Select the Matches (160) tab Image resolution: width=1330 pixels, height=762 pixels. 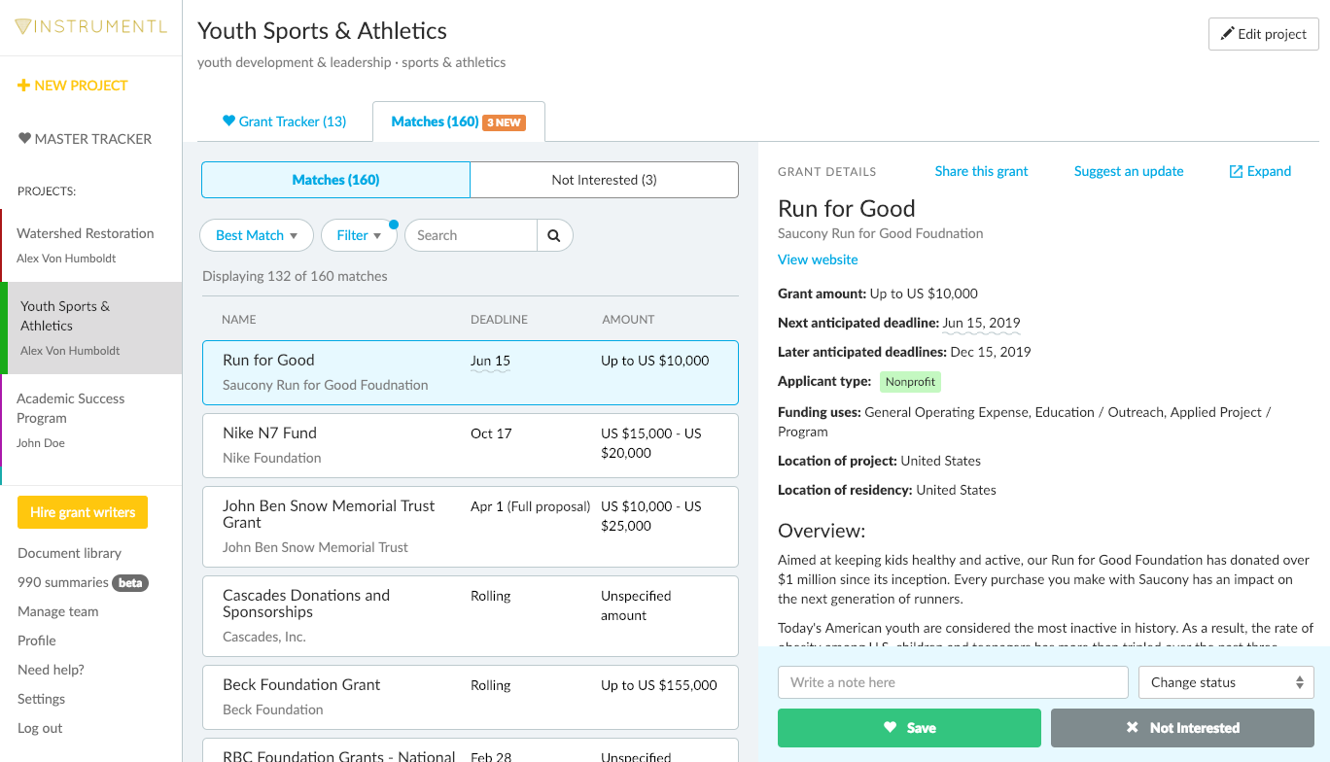click(x=458, y=121)
